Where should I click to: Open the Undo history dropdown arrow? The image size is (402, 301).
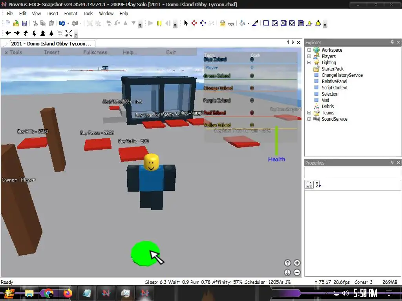[x=68, y=24]
